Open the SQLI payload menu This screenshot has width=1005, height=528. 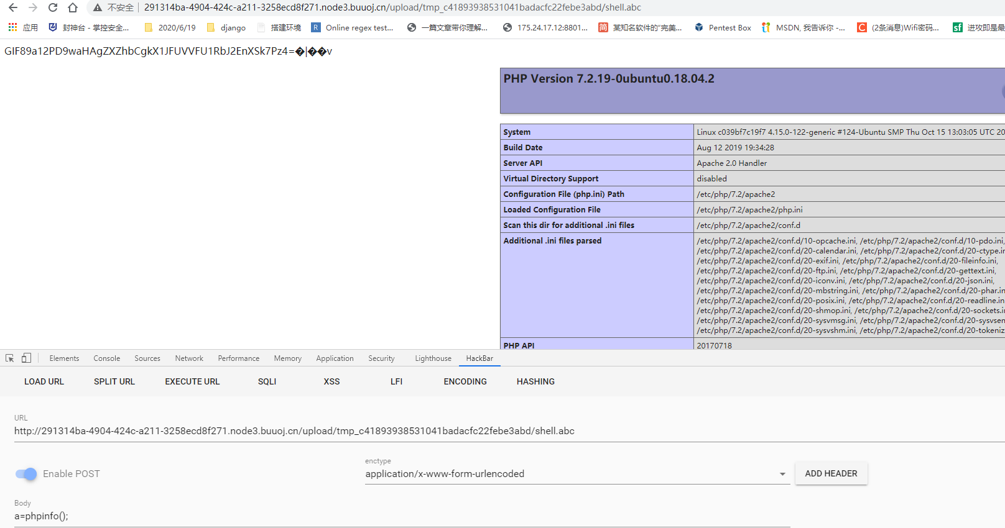pyautogui.click(x=267, y=381)
